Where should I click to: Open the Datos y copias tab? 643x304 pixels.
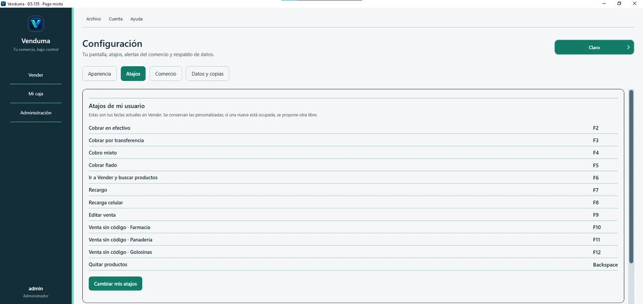[x=207, y=74]
